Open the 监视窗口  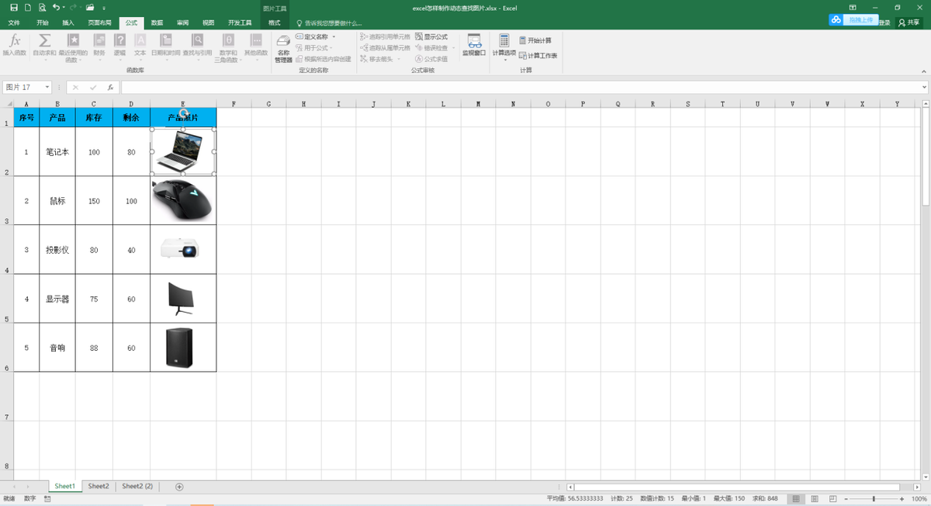coord(474,45)
